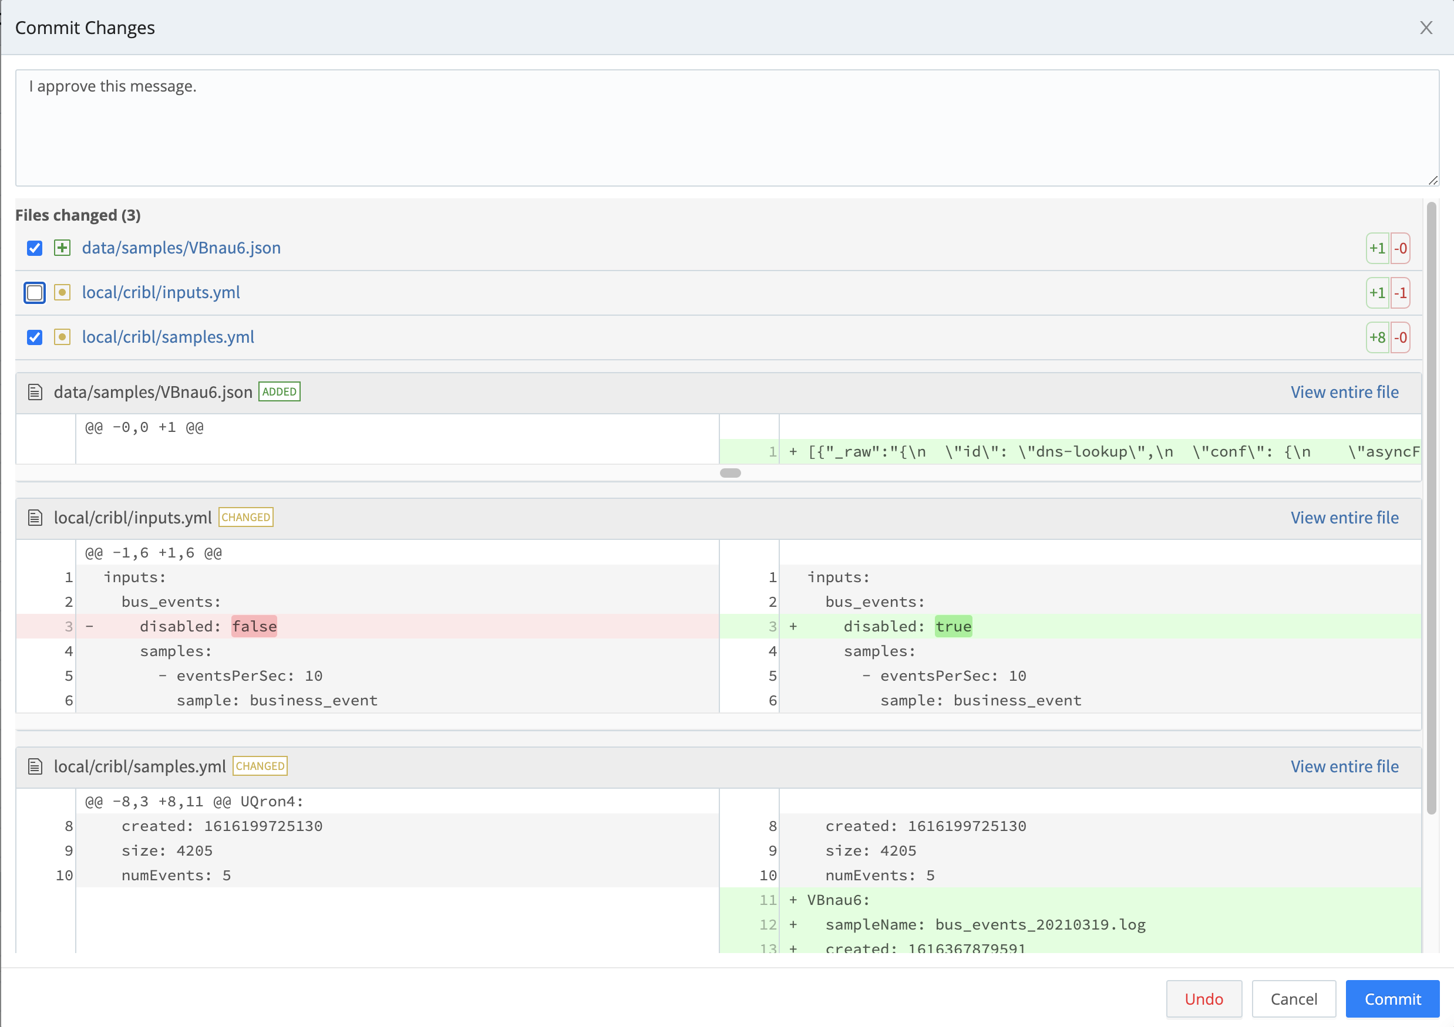The width and height of the screenshot is (1454, 1027).
Task: Click the vertical scrollbar of the files panel
Action: pos(1431,508)
